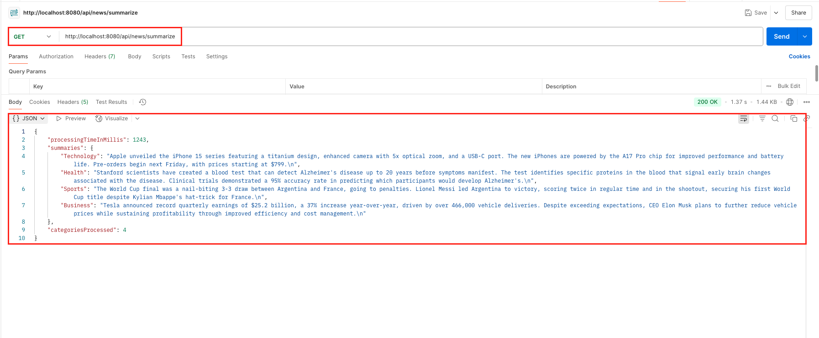Click the "categoriesProcessed" key in JSON
The width and height of the screenshot is (819, 338).
point(82,230)
